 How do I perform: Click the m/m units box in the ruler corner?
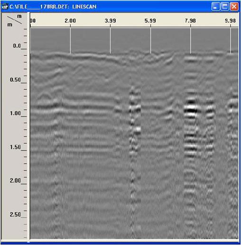[x=15, y=20]
